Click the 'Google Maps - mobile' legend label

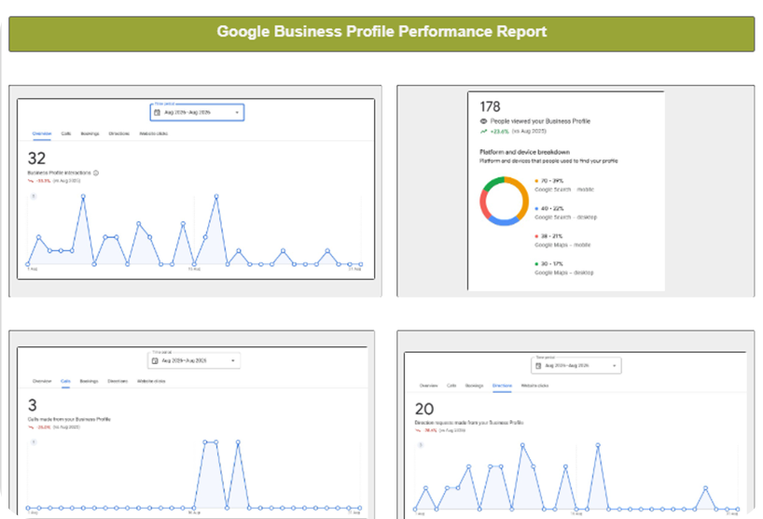click(x=562, y=245)
